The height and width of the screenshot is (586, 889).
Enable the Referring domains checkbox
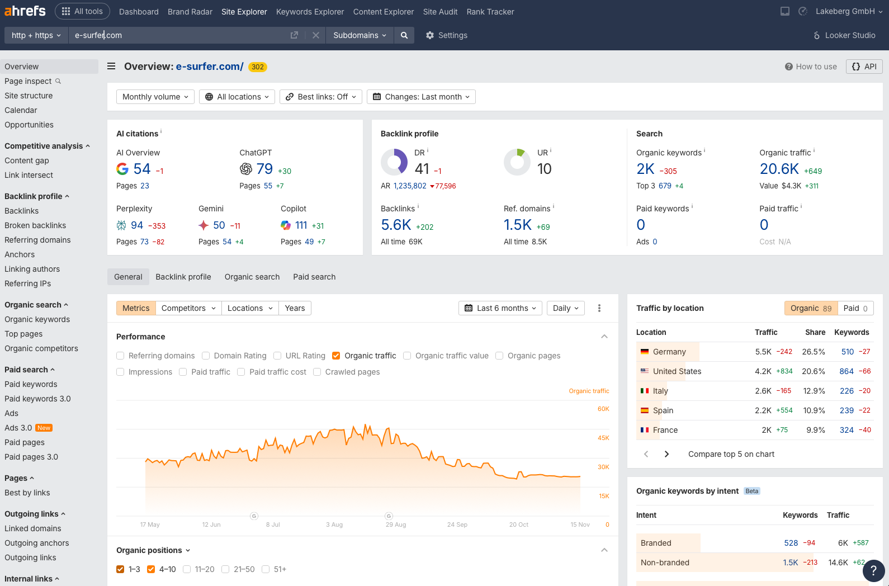[x=120, y=356]
